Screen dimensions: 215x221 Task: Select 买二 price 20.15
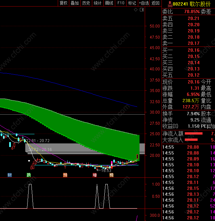pos(193,56)
